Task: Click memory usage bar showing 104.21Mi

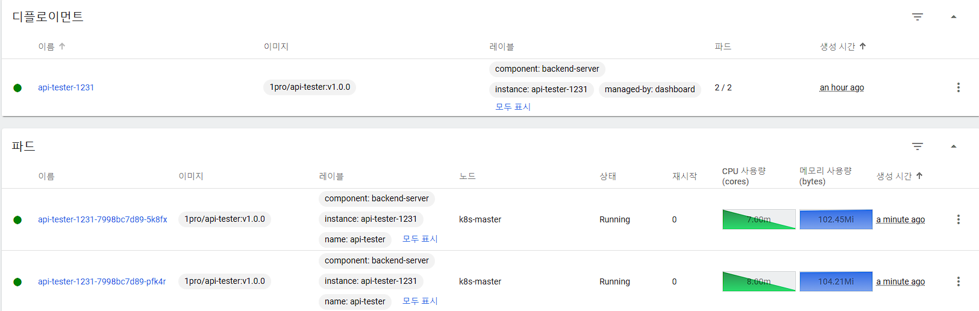Action: pos(836,281)
